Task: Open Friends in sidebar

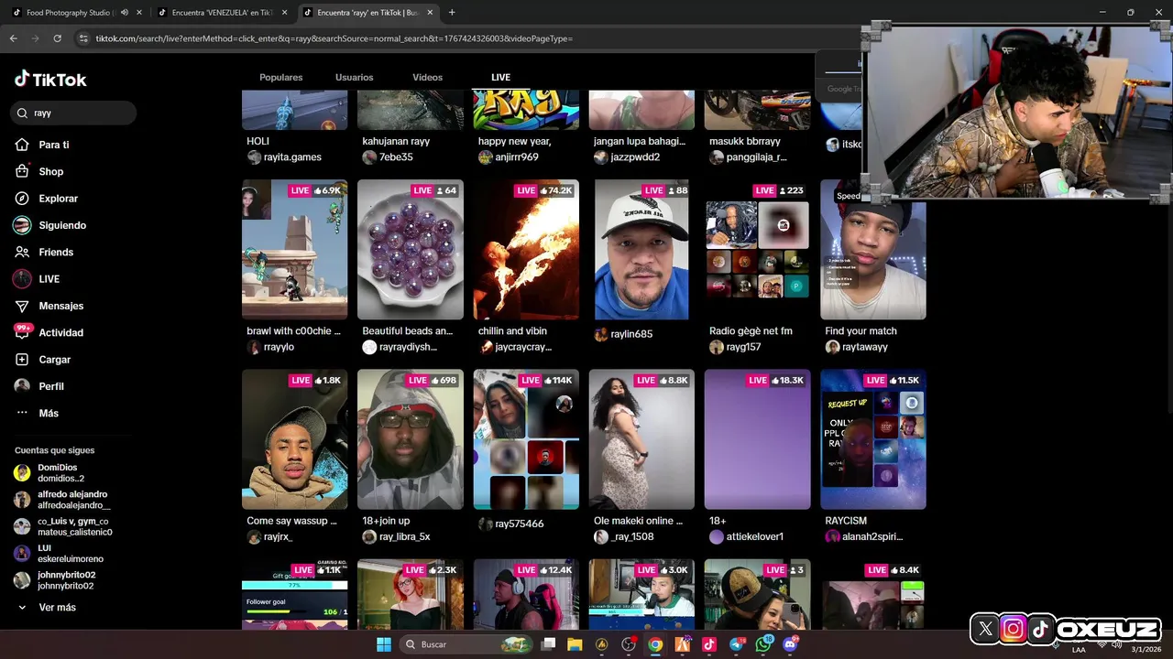Action: point(56,252)
